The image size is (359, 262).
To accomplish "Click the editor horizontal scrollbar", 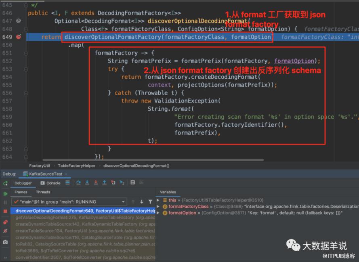I will tap(153, 160).
